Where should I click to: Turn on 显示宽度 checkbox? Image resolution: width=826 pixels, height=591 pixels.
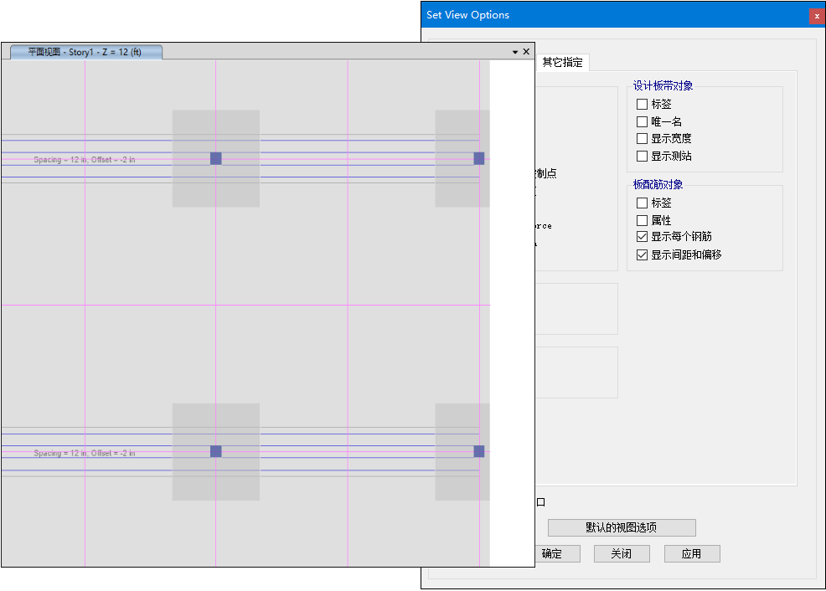(x=643, y=139)
